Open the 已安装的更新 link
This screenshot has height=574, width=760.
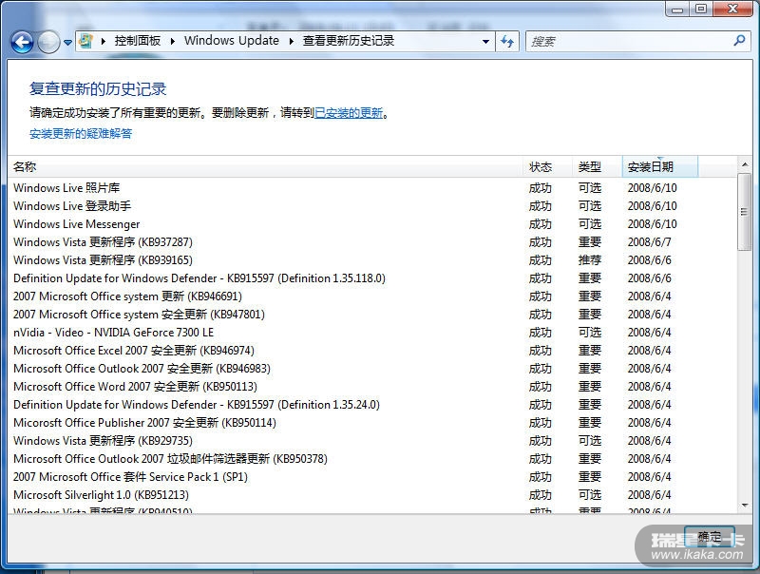pos(349,113)
